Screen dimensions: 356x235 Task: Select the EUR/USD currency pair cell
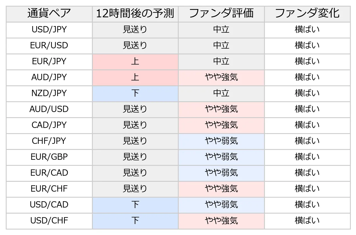pyautogui.click(x=49, y=46)
